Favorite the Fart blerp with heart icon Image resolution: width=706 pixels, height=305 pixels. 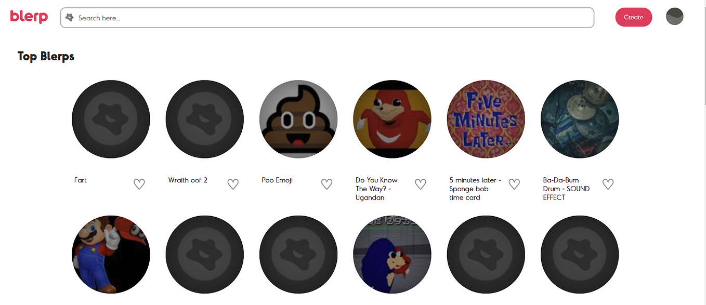click(x=139, y=184)
